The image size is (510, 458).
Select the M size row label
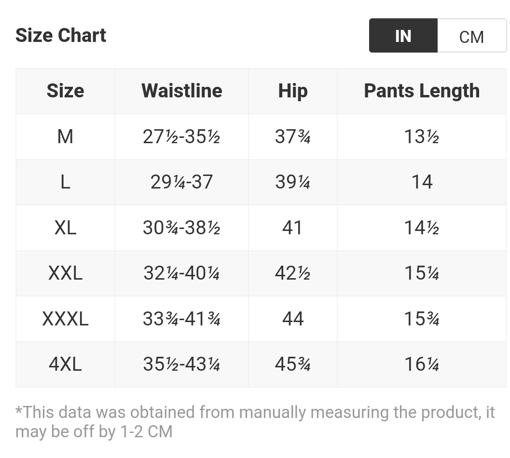pos(65,137)
